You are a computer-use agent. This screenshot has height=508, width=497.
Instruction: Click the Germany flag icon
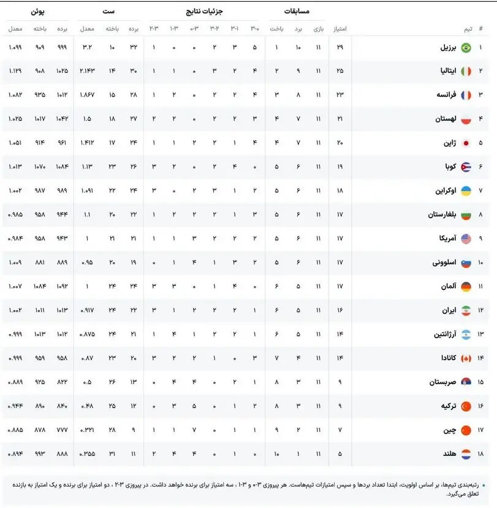tap(466, 287)
